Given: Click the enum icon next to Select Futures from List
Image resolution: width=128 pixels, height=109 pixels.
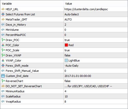Looking at the screenshot, I should point(3,14).
